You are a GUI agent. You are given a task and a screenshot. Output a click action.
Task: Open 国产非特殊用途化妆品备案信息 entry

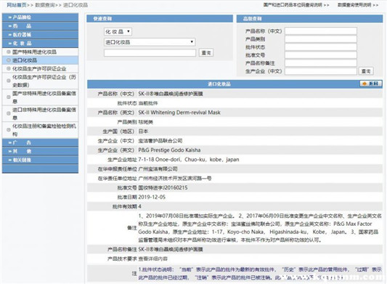(x=44, y=97)
